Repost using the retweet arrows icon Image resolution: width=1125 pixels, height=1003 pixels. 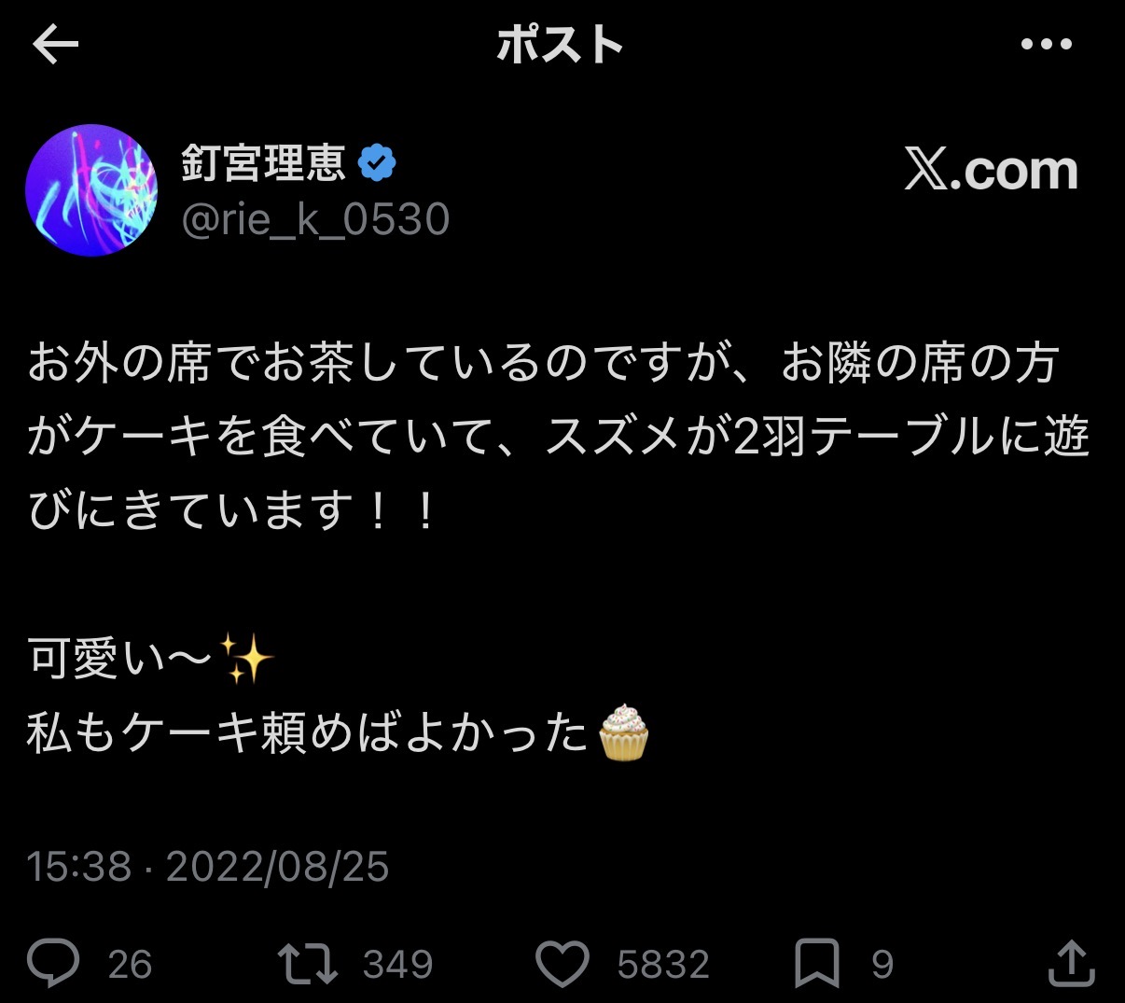308,964
